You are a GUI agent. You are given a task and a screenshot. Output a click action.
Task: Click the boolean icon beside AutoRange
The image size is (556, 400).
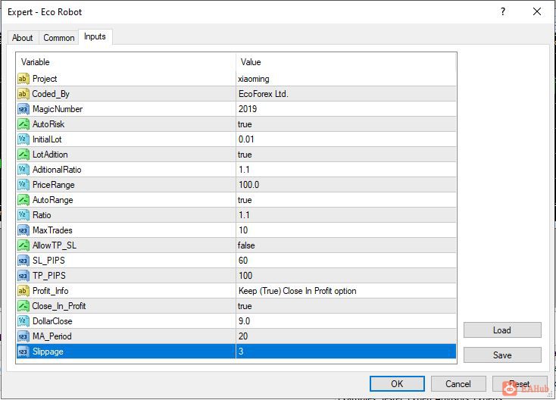pos(23,200)
